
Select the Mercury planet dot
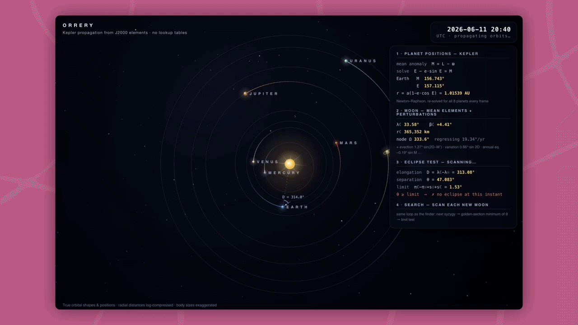pyautogui.click(x=265, y=172)
